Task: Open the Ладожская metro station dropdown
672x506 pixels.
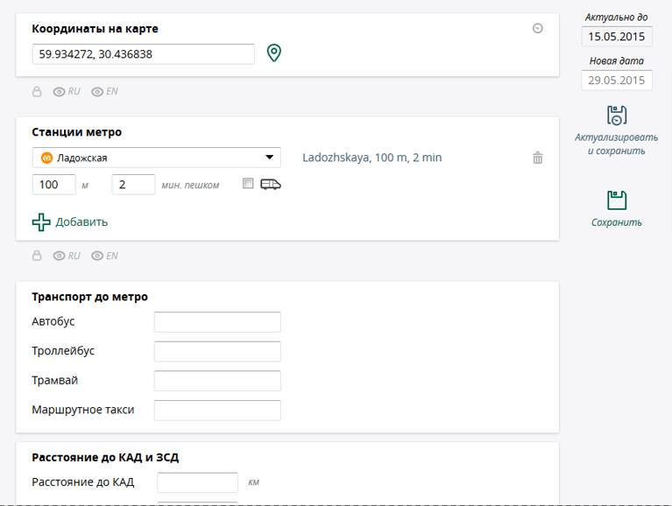Action: 157,158
